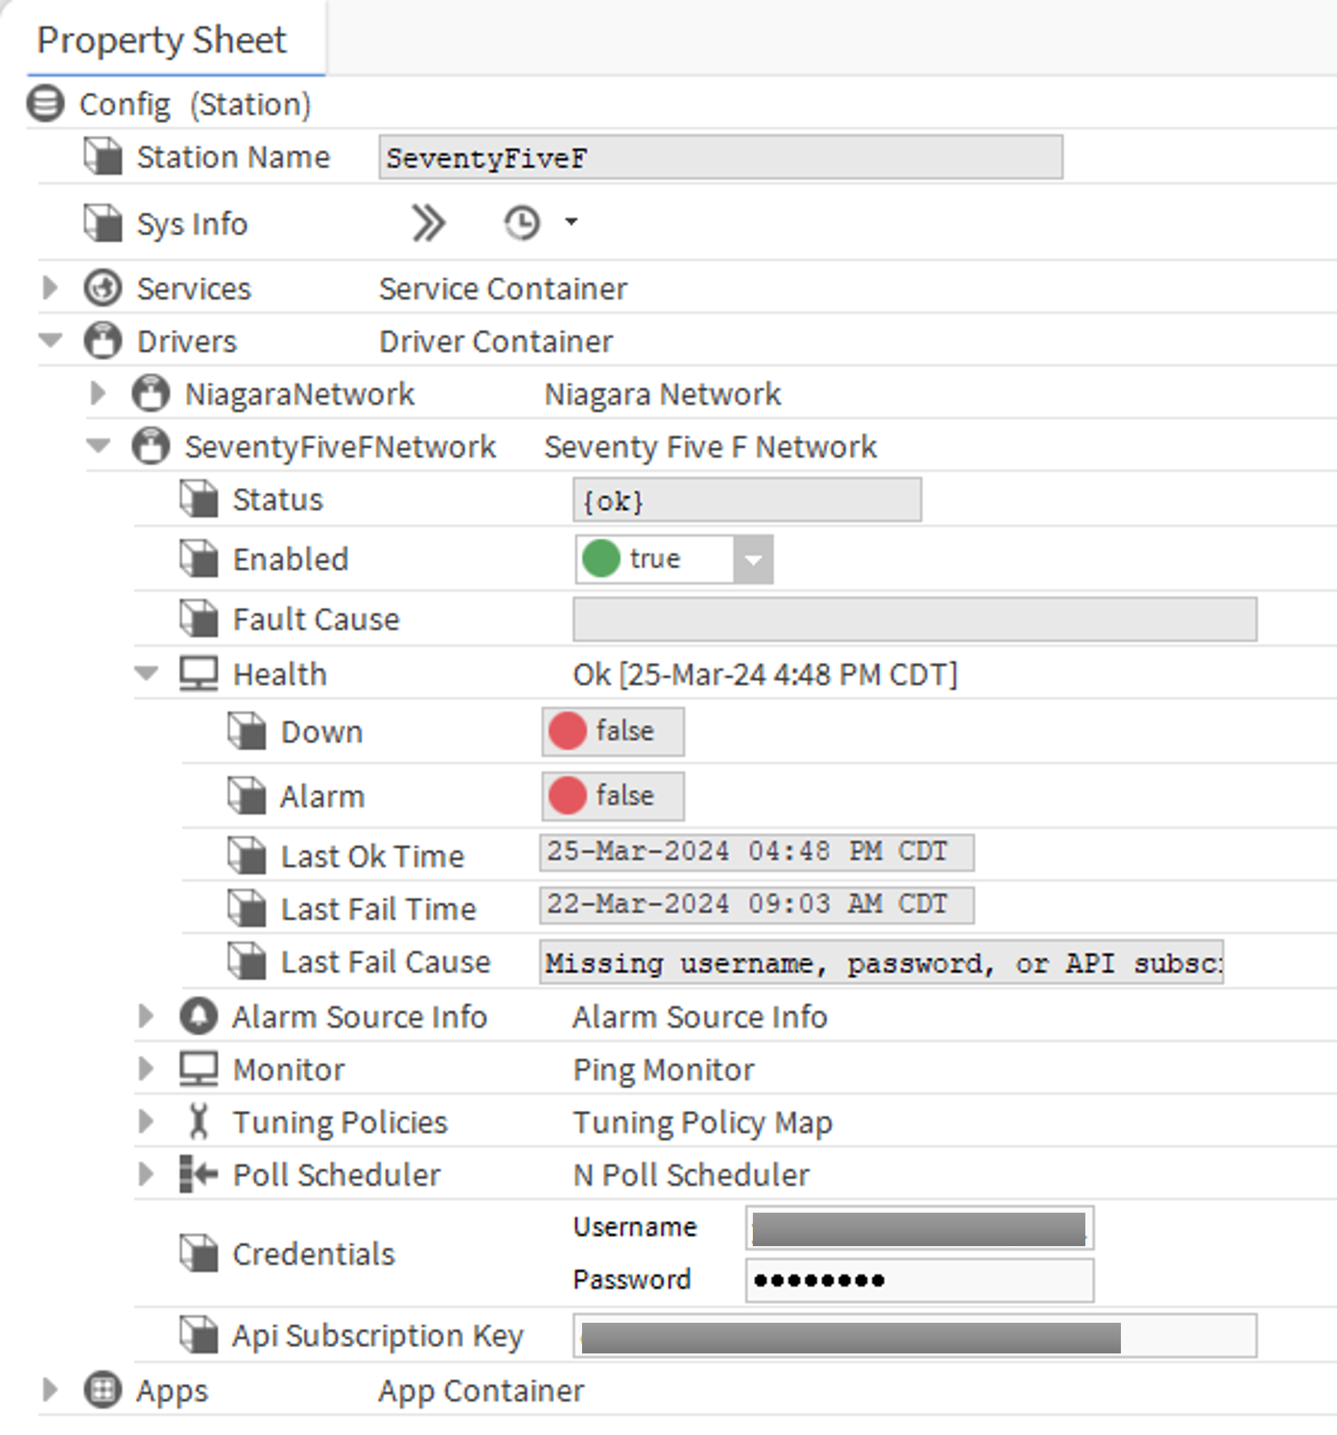Screen dimensions: 1337x1435
Task: Click the Api Subscription Key property icon
Action: [x=199, y=1335]
